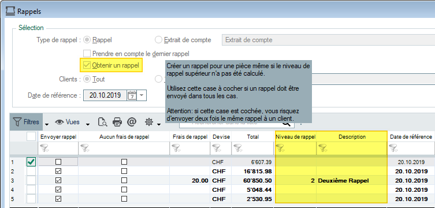This screenshot has width=435, height=208.
Task: Sort by the Devise column header
Action: pos(221,137)
